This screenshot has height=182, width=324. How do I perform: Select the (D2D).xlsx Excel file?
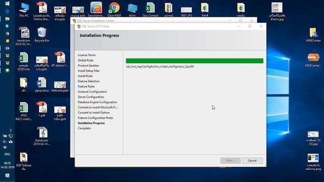tap(24, 61)
